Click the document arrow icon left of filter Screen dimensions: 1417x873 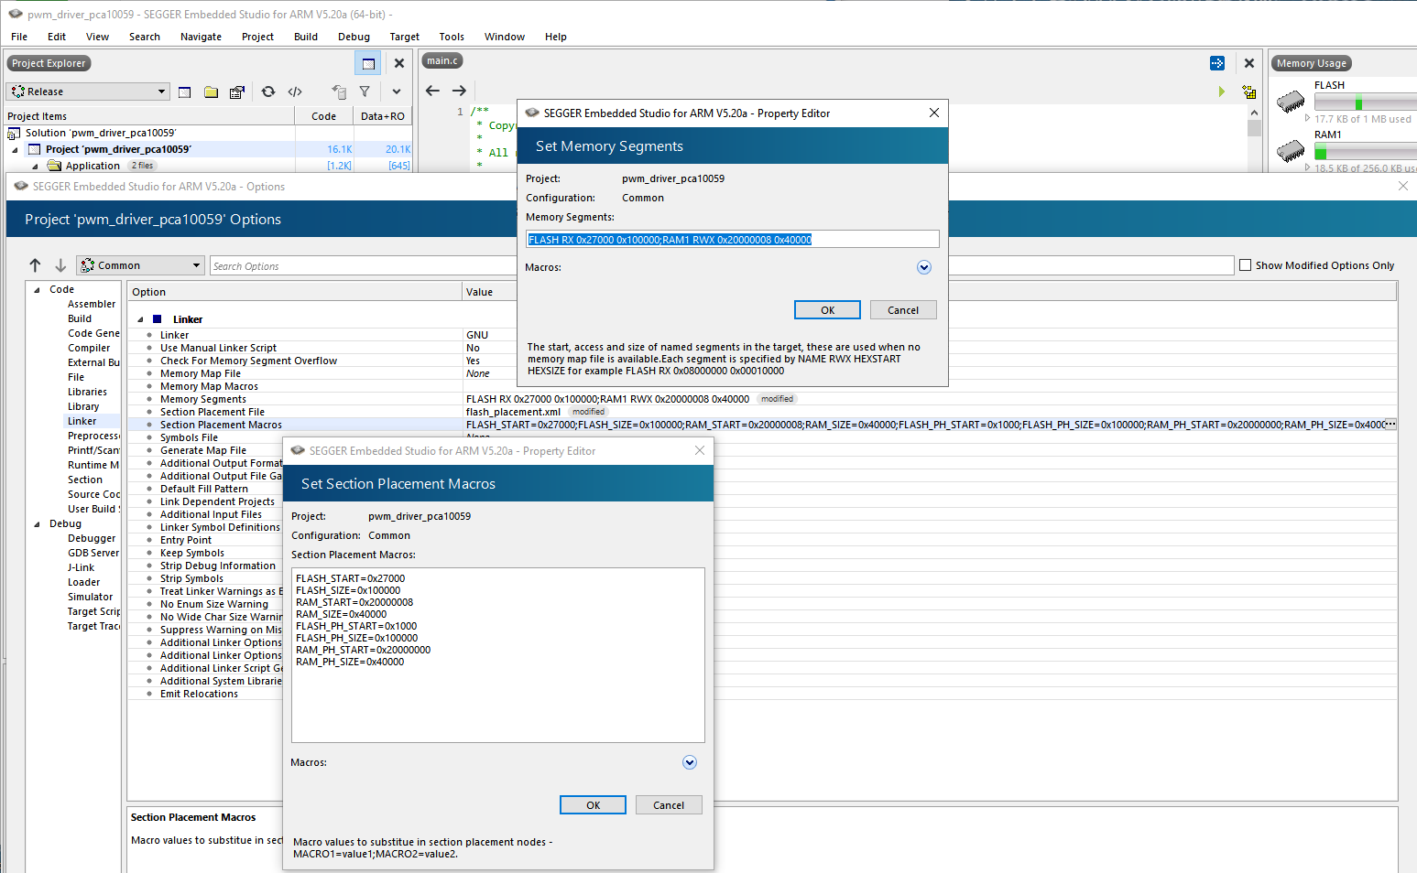tap(339, 92)
